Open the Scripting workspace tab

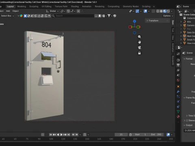(x=146, y=6)
